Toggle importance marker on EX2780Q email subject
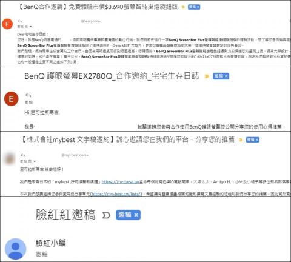The width and height of the screenshot is (291, 262). pos(206,76)
